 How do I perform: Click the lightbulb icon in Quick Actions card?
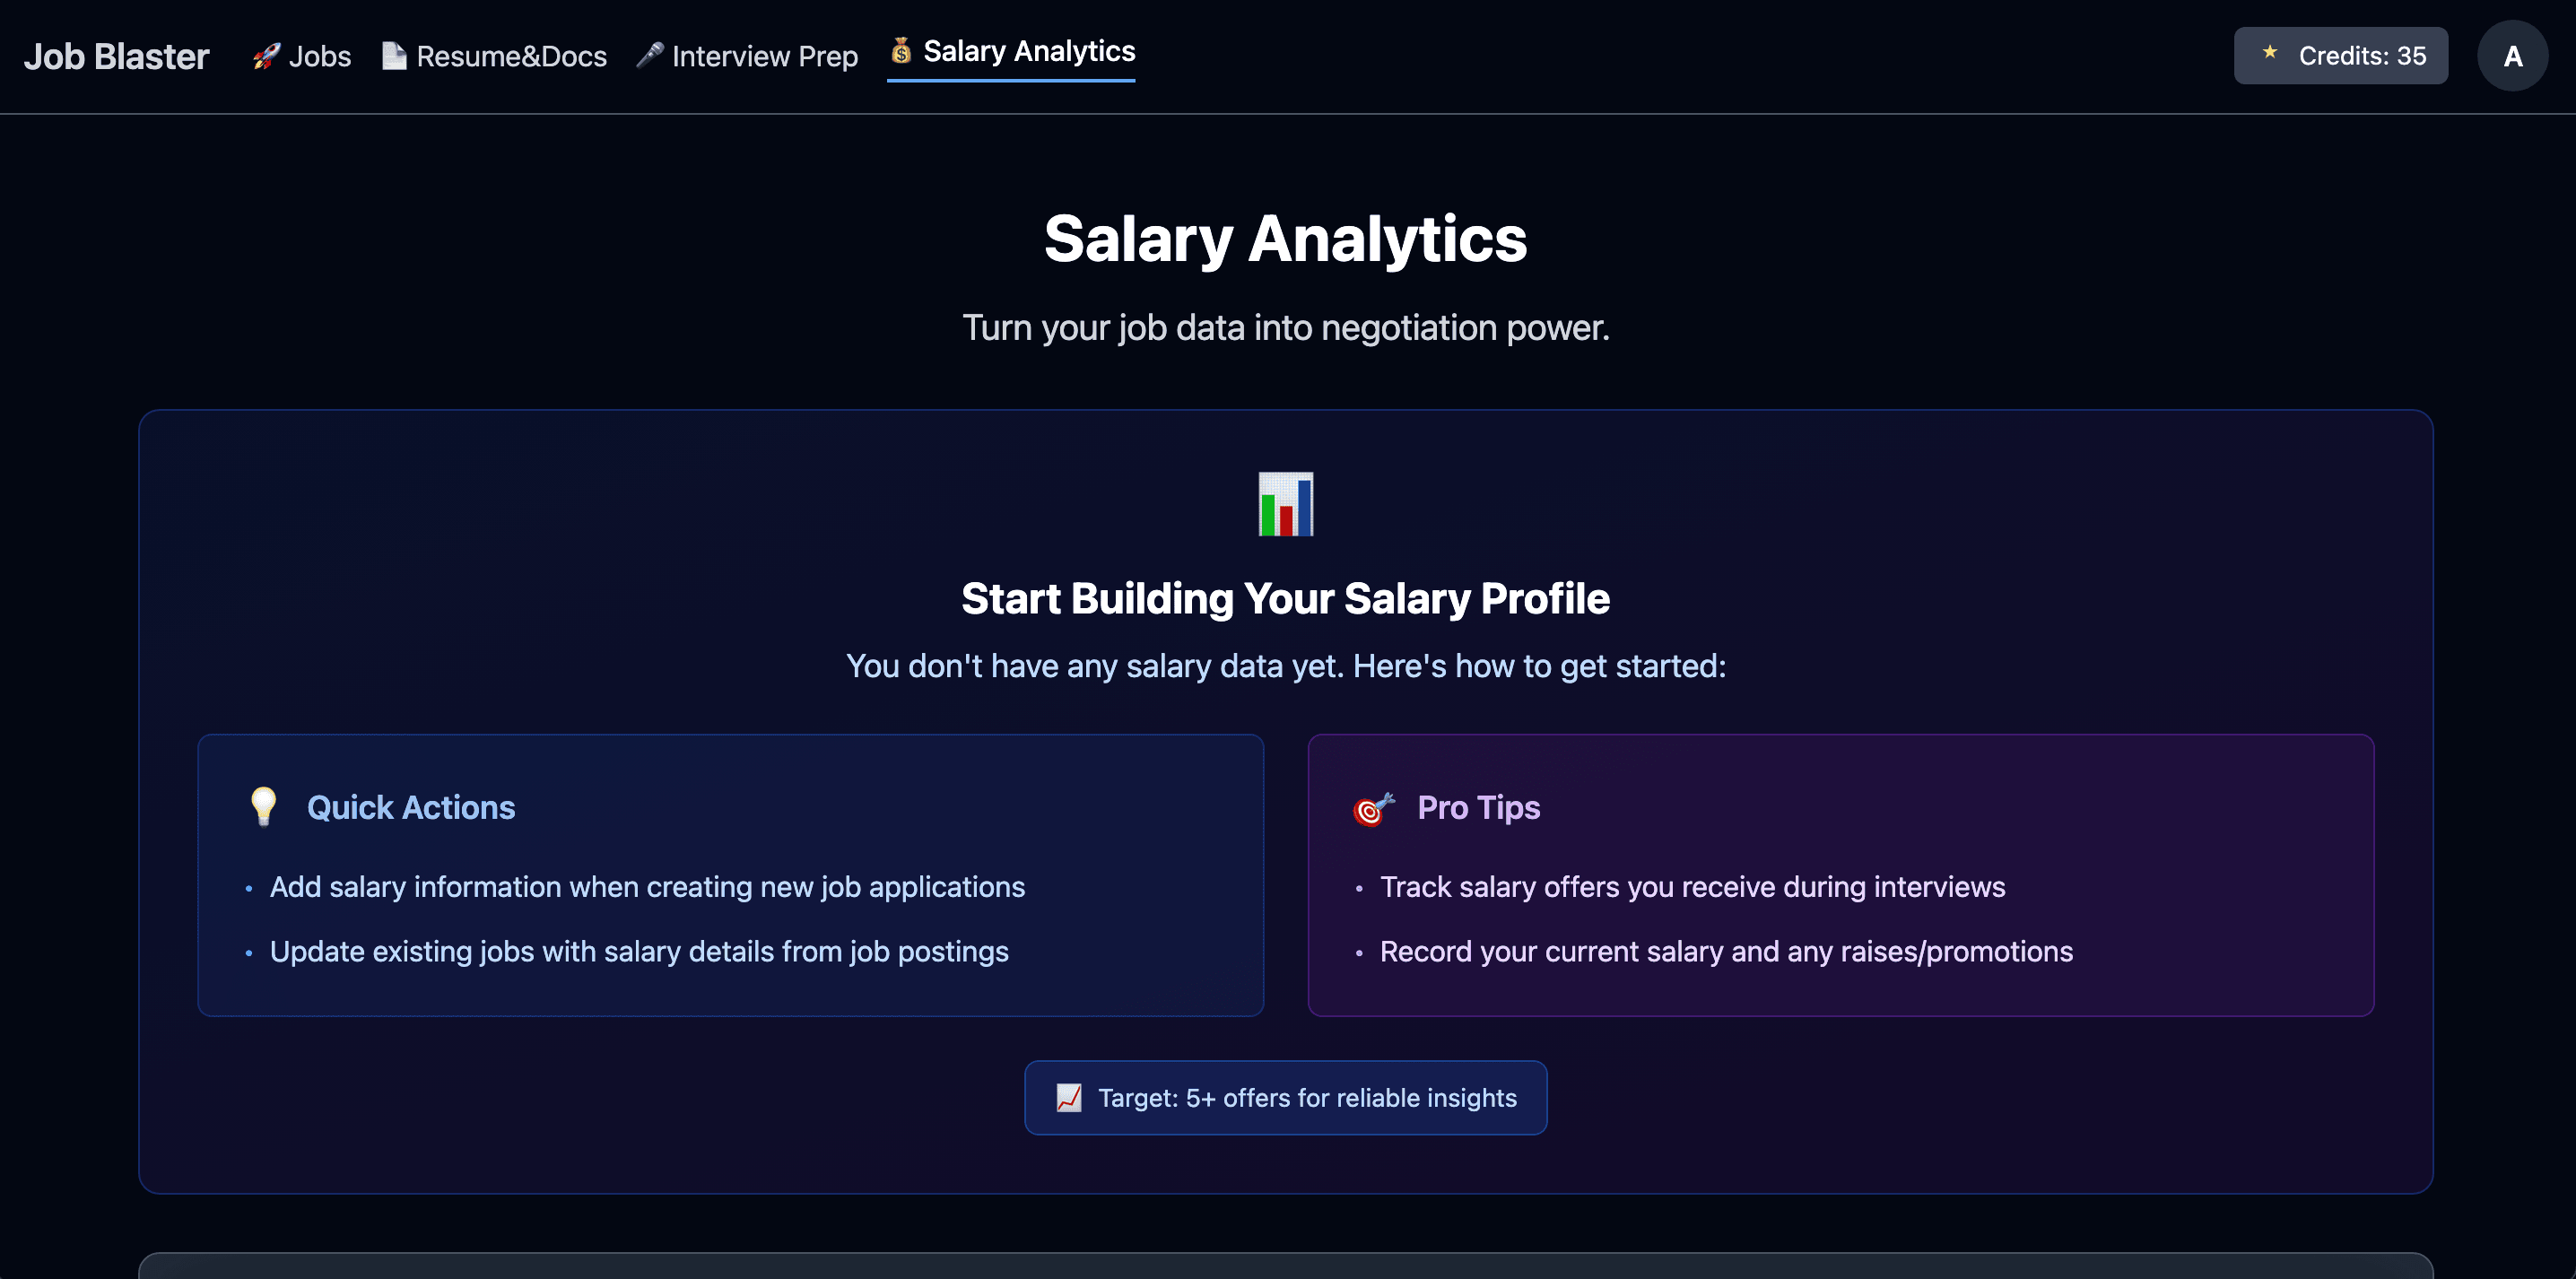[263, 806]
